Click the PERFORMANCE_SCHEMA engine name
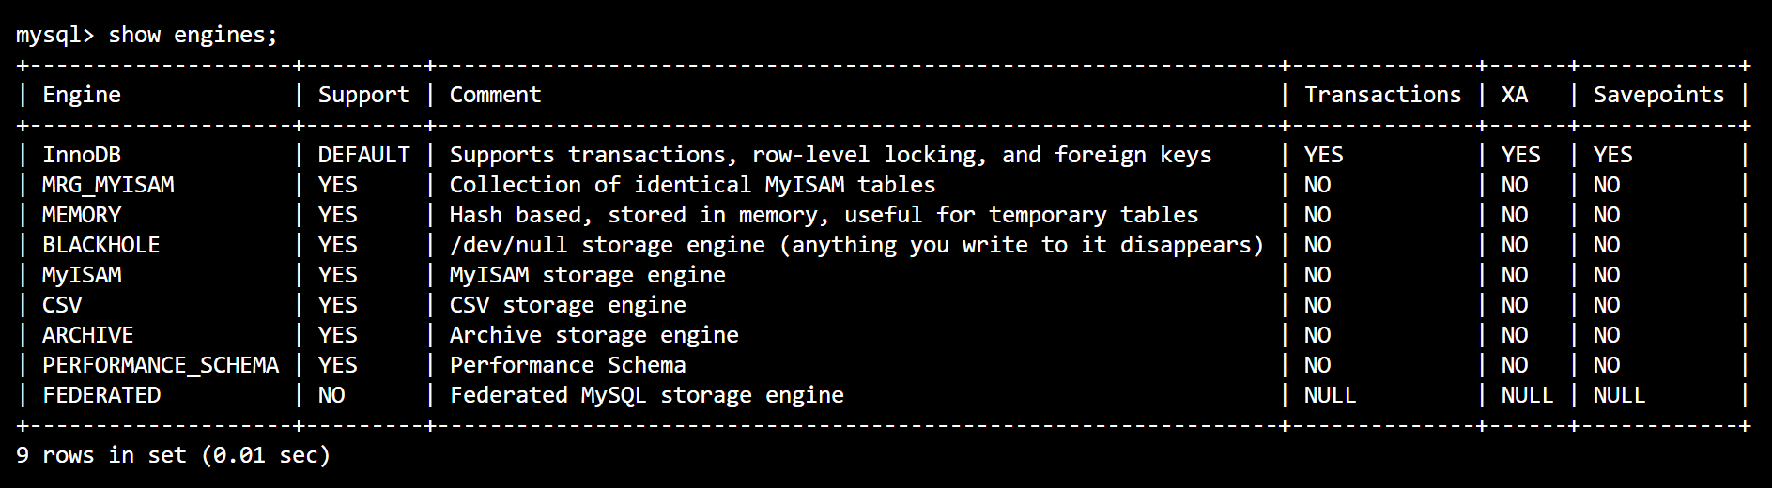1772x488 pixels. click(161, 365)
